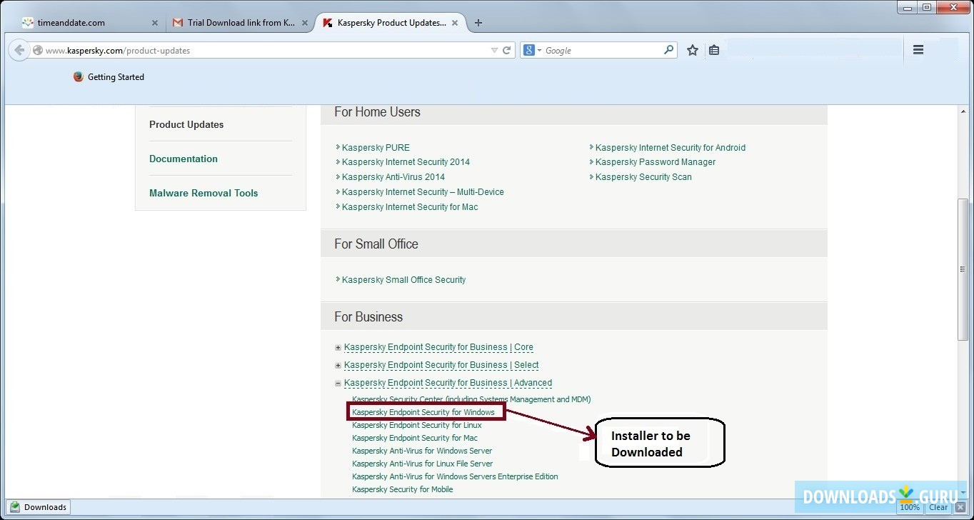This screenshot has width=974, height=520.
Task: Open Malware Removal Tools in the sidebar
Action: coord(204,193)
